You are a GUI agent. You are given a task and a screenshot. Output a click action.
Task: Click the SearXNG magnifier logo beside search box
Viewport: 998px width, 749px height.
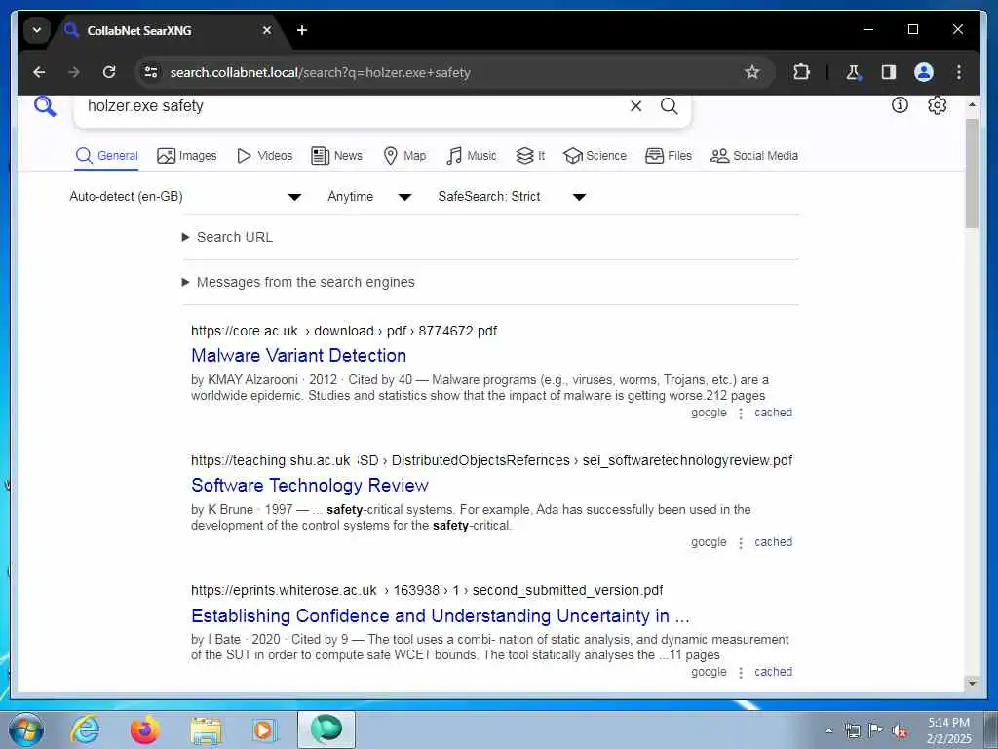pos(45,106)
